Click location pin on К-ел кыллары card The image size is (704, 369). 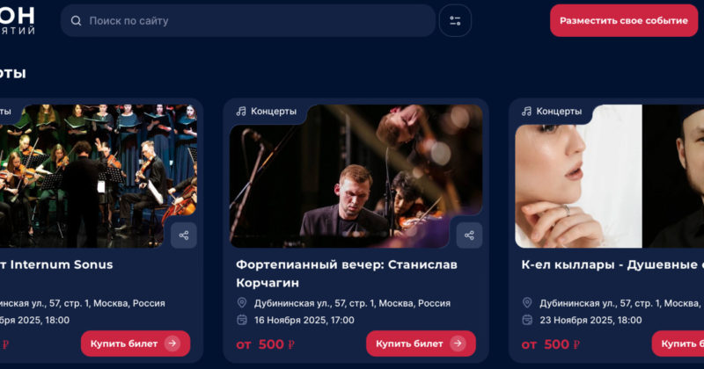pyautogui.click(x=527, y=303)
